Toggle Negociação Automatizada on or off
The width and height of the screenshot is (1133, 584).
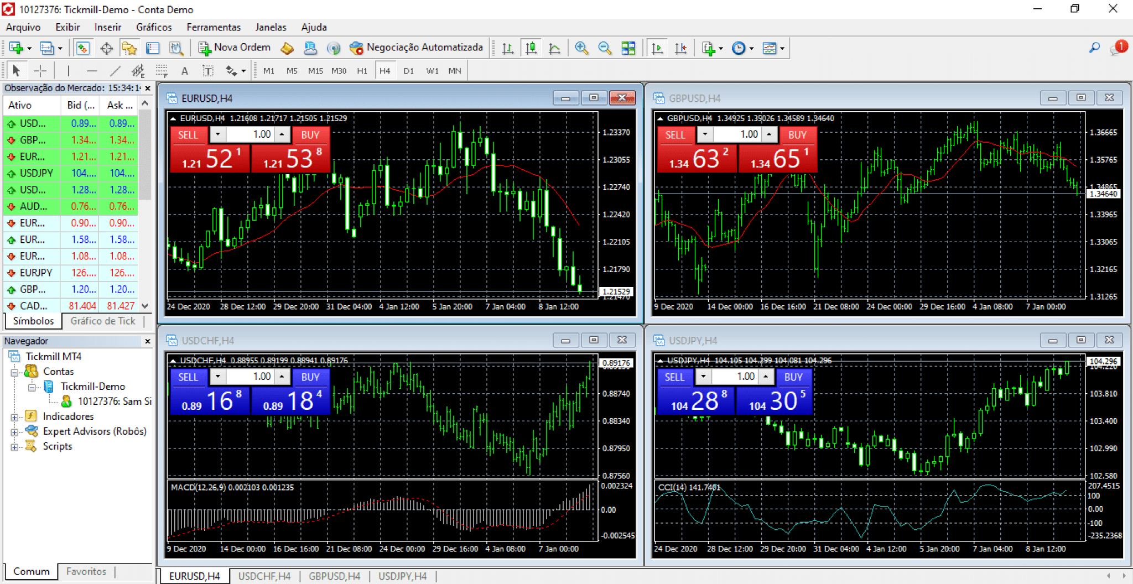[x=417, y=48]
